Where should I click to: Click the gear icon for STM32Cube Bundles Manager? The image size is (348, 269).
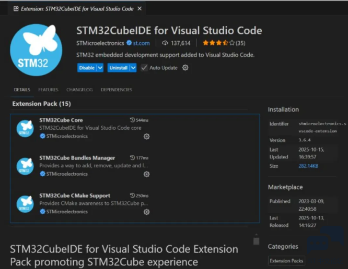(146, 174)
